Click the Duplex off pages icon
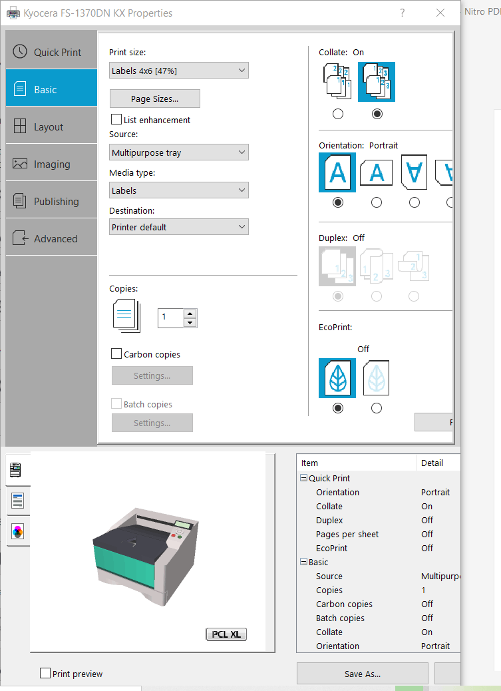Screen dimensions: 501x691 [x=337, y=266]
